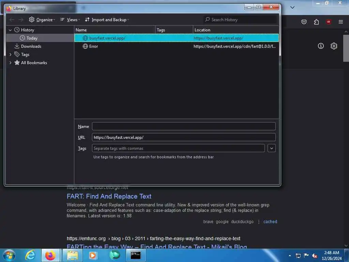Screen dimensions: 349x262
Task: Select the Tags item in the sidebar
Action: pyautogui.click(x=22, y=54)
